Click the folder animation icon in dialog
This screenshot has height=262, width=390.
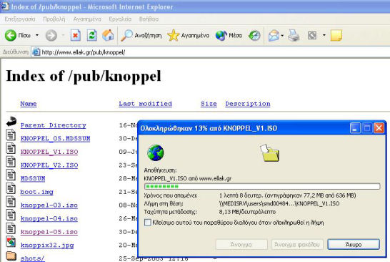point(270,152)
